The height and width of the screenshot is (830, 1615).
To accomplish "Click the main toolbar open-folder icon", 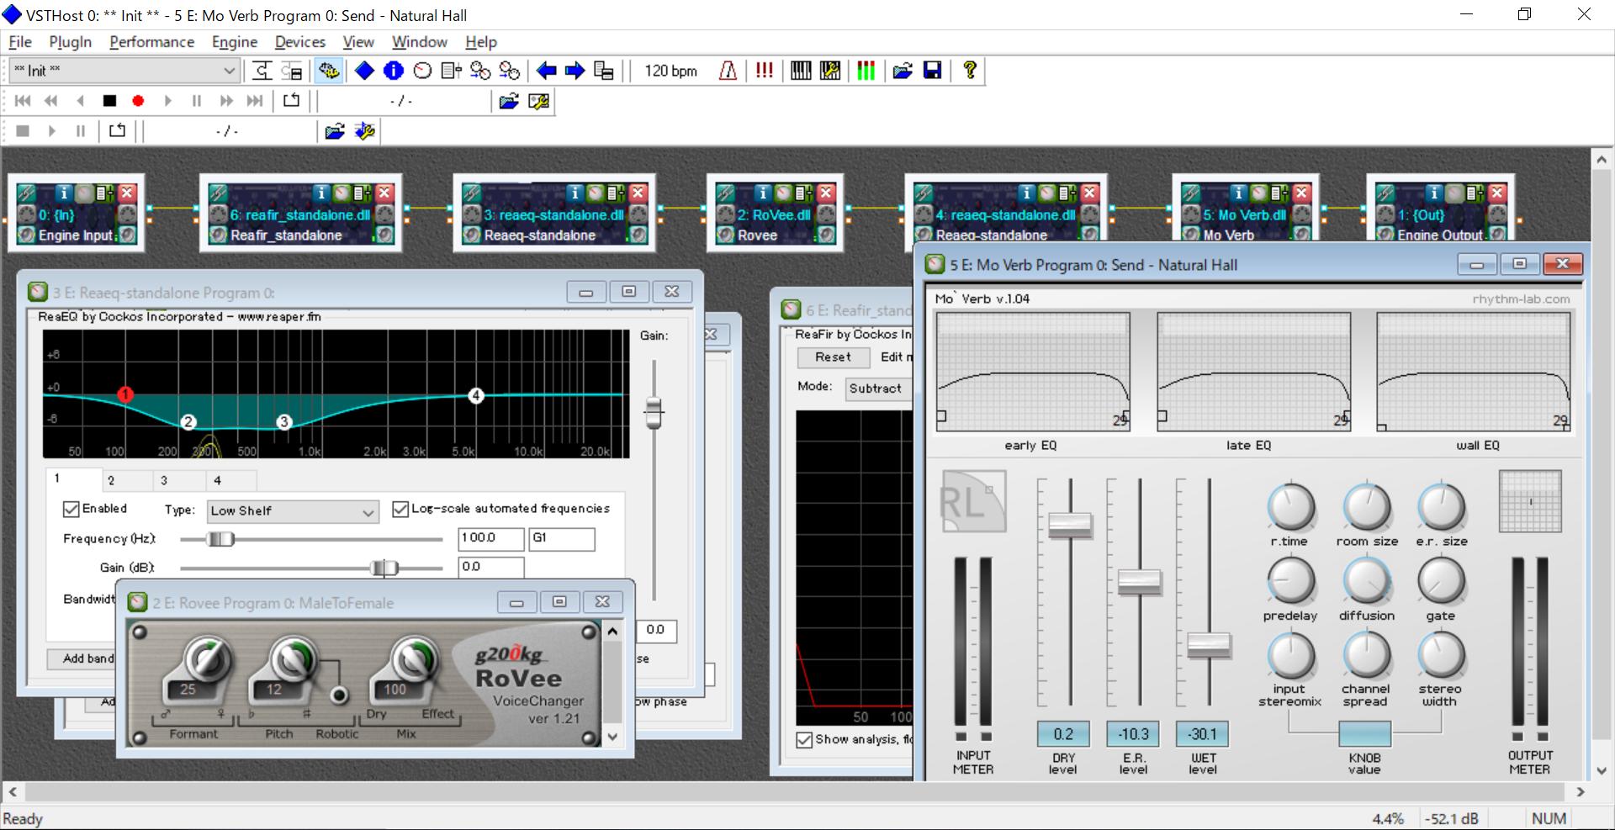I will 903,71.
